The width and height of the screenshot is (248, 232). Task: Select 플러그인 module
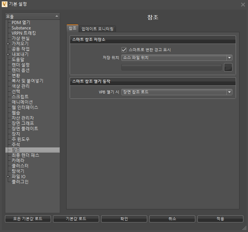click(20, 182)
